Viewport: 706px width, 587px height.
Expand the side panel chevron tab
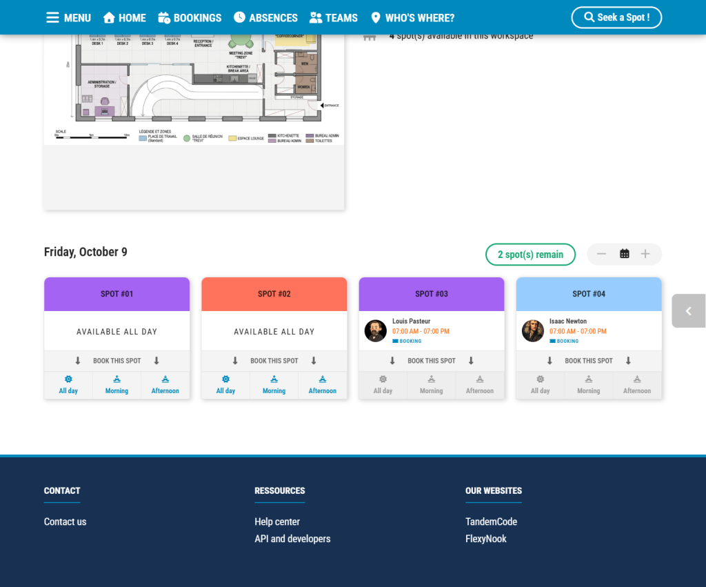pos(689,311)
